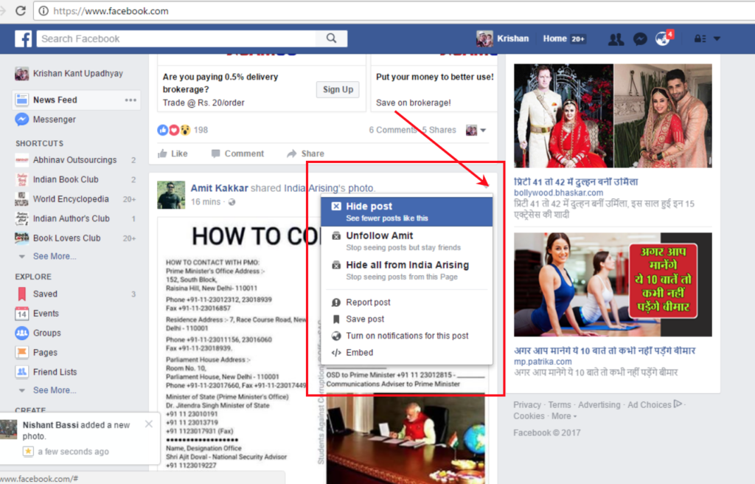The height and width of the screenshot is (484, 755).
Task: Click the Groups icon in Explore section
Action: (23, 333)
